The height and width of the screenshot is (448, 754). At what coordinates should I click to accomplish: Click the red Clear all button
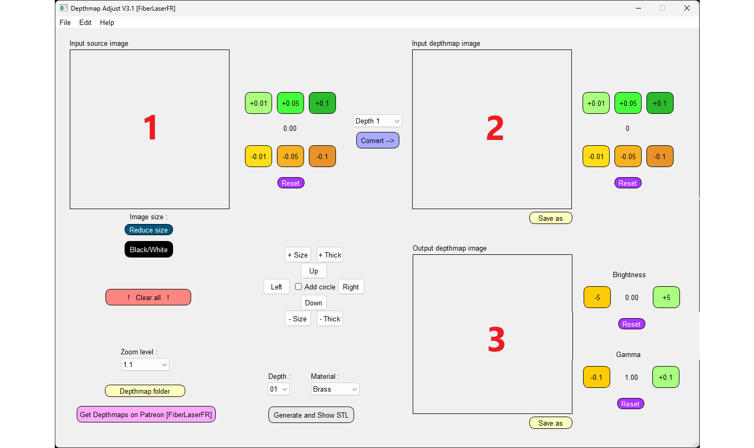pos(148,297)
